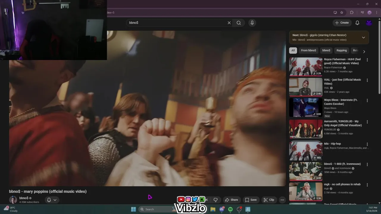Create a Clip of the video
Image resolution: width=381 pixels, height=214 pixels.
click(269, 200)
